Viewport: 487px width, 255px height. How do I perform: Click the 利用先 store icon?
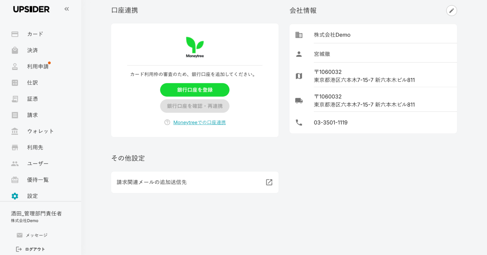(x=15, y=147)
